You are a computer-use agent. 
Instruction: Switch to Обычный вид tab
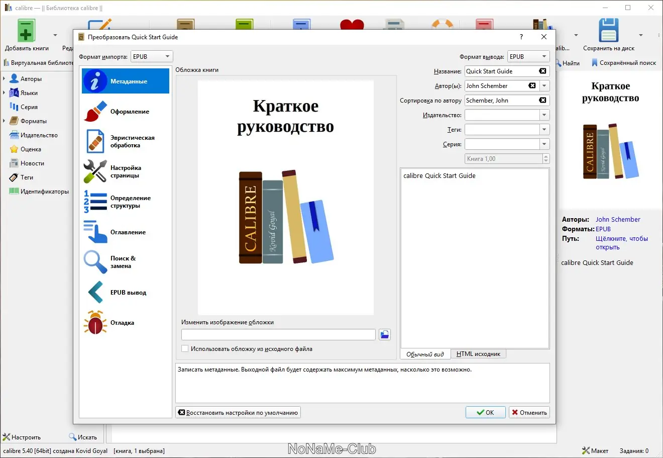[425, 354]
